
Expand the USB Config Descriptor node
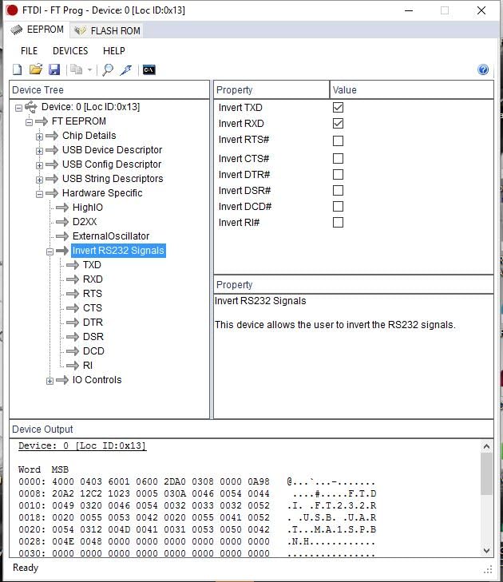pos(39,165)
